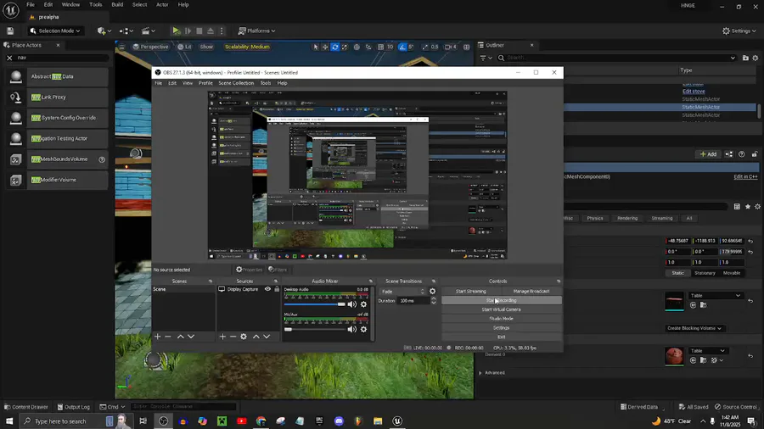Open Desktop Audio gear settings
This screenshot has width=764, height=429.
point(363,304)
